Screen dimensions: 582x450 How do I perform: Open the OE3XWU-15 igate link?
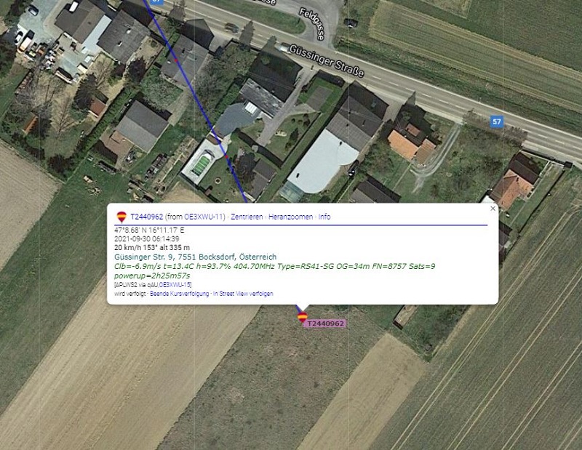[175, 284]
